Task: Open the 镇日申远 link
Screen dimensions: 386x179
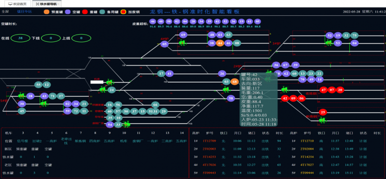Action: pyautogui.click(x=25, y=12)
